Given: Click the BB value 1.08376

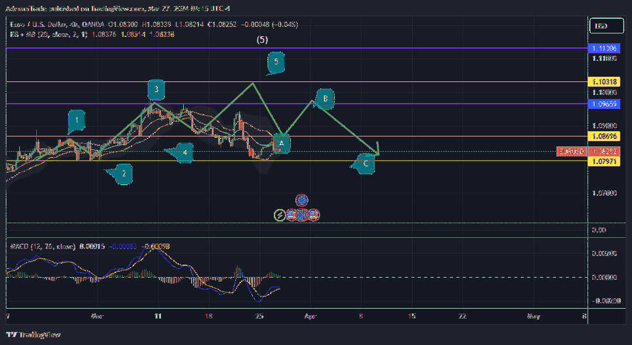Looking at the screenshot, I should (x=104, y=35).
